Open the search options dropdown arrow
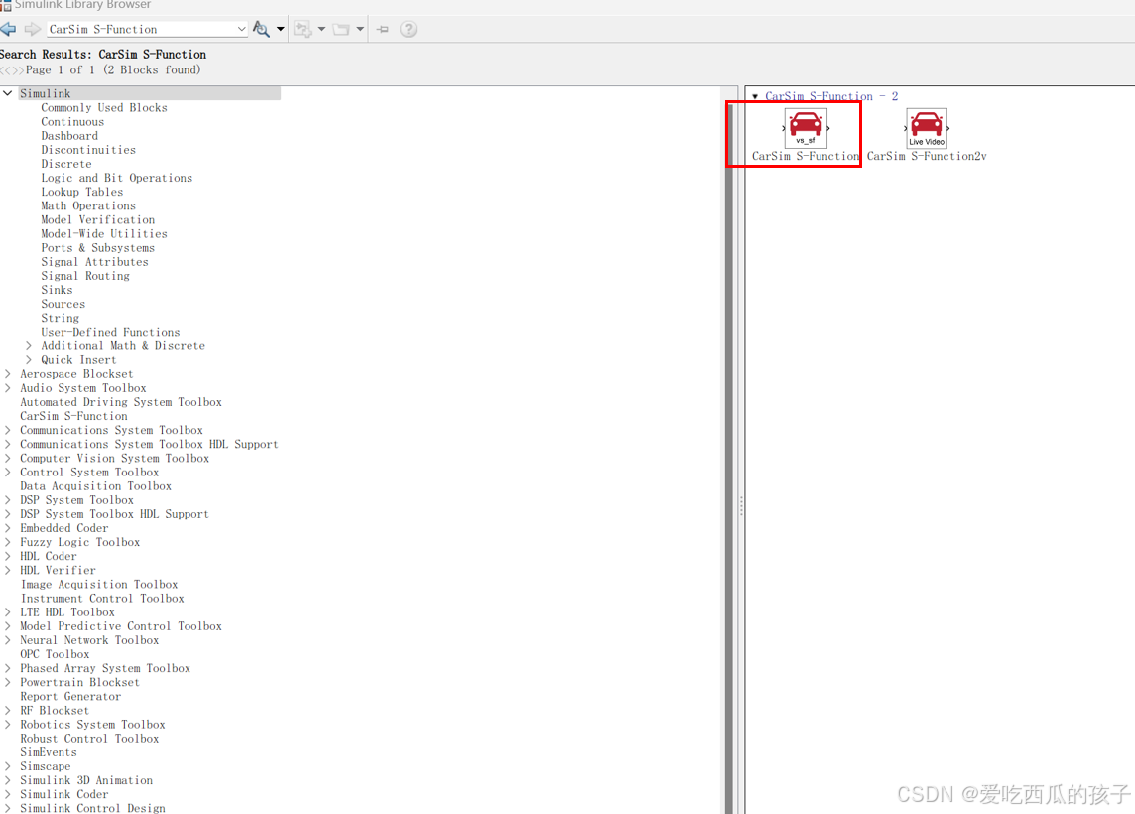The image size is (1135, 814). (280, 29)
